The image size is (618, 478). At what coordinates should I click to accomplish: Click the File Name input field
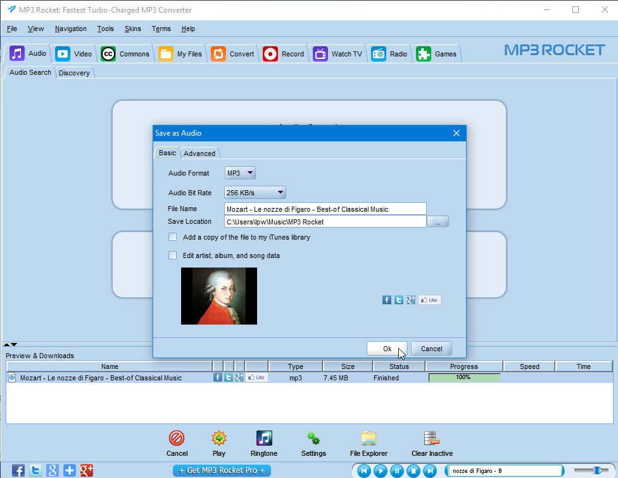tap(325, 209)
